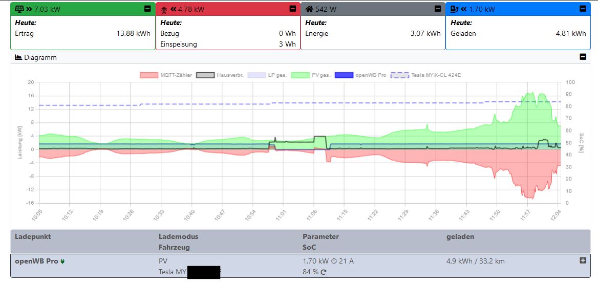The image size is (598, 285).
Task: Toggle Tesla MY K-CL 424E legend entry
Action: pyautogui.click(x=426, y=75)
